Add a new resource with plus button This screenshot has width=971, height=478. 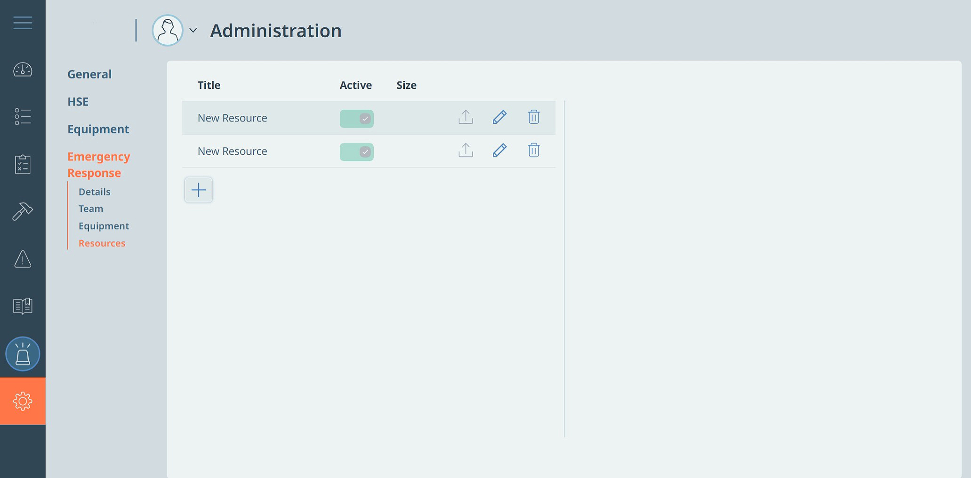point(199,190)
